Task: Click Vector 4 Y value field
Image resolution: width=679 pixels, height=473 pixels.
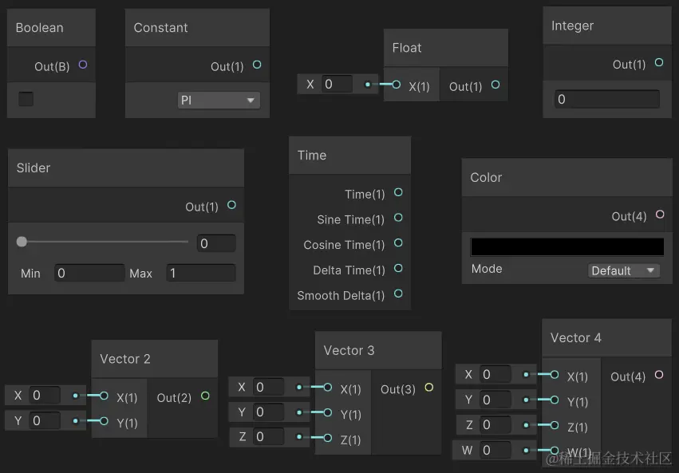Action: point(495,400)
